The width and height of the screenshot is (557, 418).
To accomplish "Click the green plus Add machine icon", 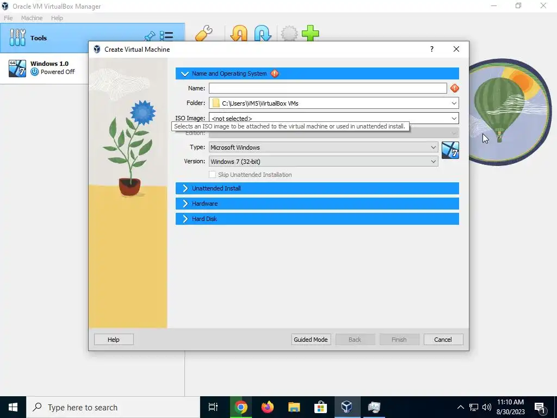I will pos(311,33).
